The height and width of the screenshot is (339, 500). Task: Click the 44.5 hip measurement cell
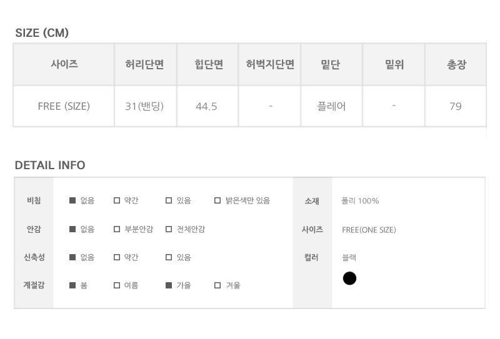tap(206, 106)
